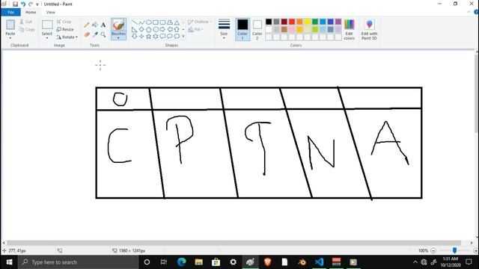Click the Brushes tool icon

pos(118,25)
